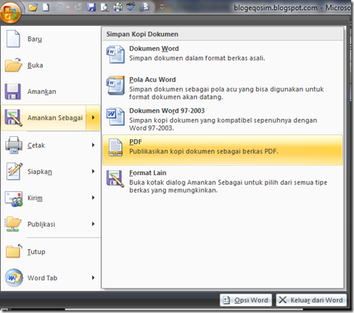
Task: Select the Baru menu item
Action: click(x=50, y=39)
